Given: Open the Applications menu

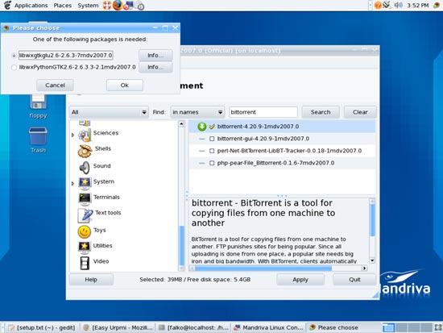Looking at the screenshot, I should [31, 6].
